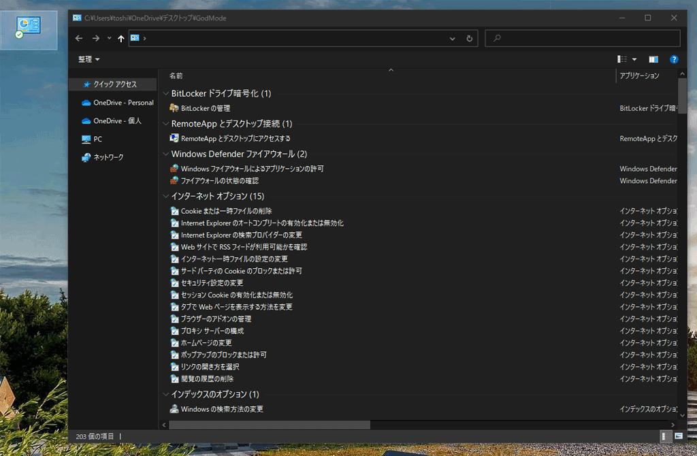This screenshot has width=697, height=456.
Task: Select the プロキシ サーバーの構成 entry text
Action: [x=212, y=331]
